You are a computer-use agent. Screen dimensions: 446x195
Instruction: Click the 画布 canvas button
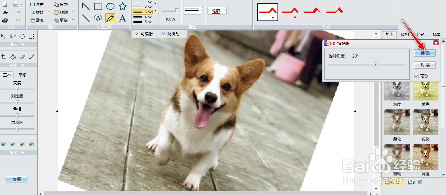37,4
